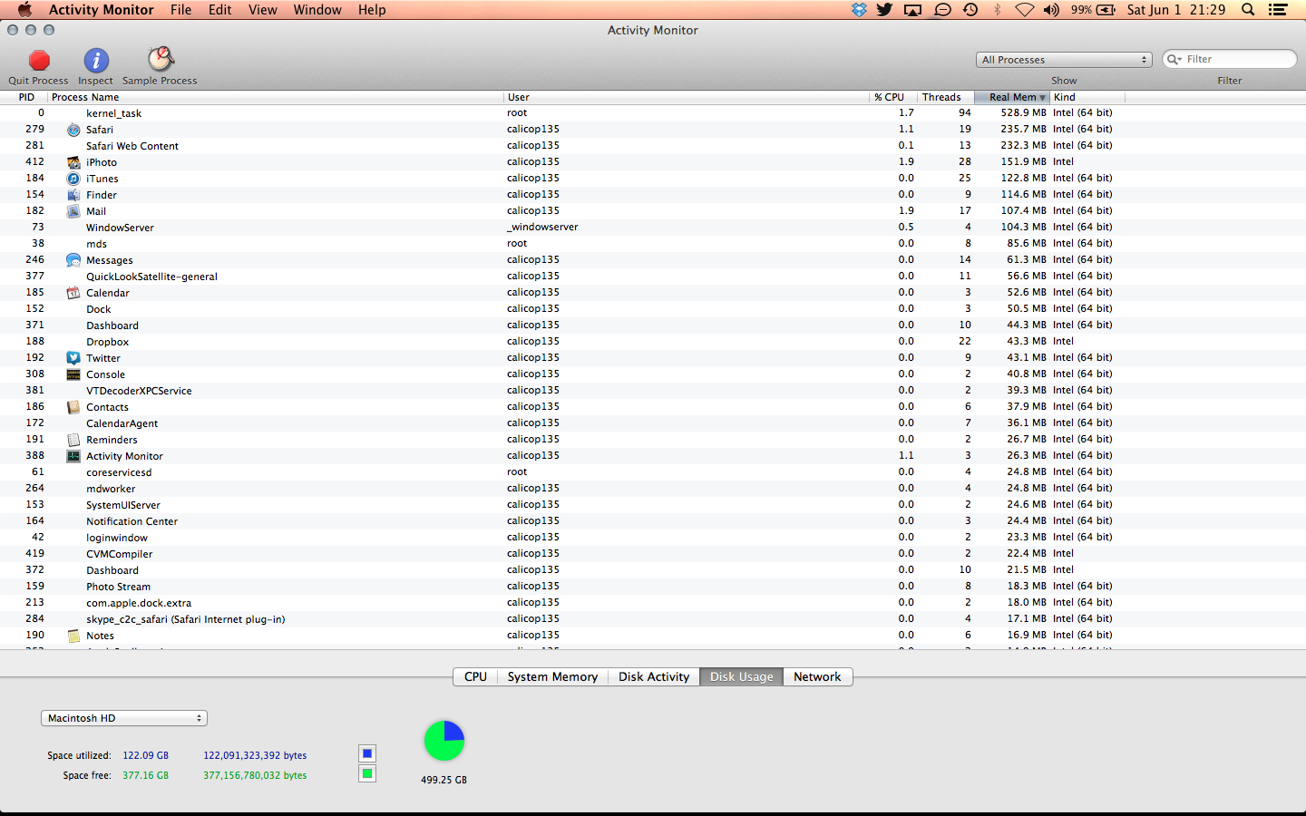
Task: Open the Activity Monitor app menu
Action: click(x=102, y=10)
